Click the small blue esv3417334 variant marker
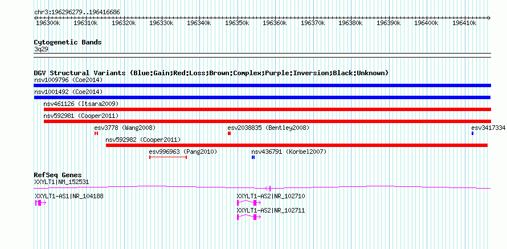 click(472, 133)
